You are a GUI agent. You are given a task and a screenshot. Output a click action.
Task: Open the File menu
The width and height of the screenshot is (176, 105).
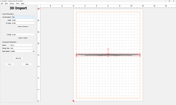click(2, 4)
